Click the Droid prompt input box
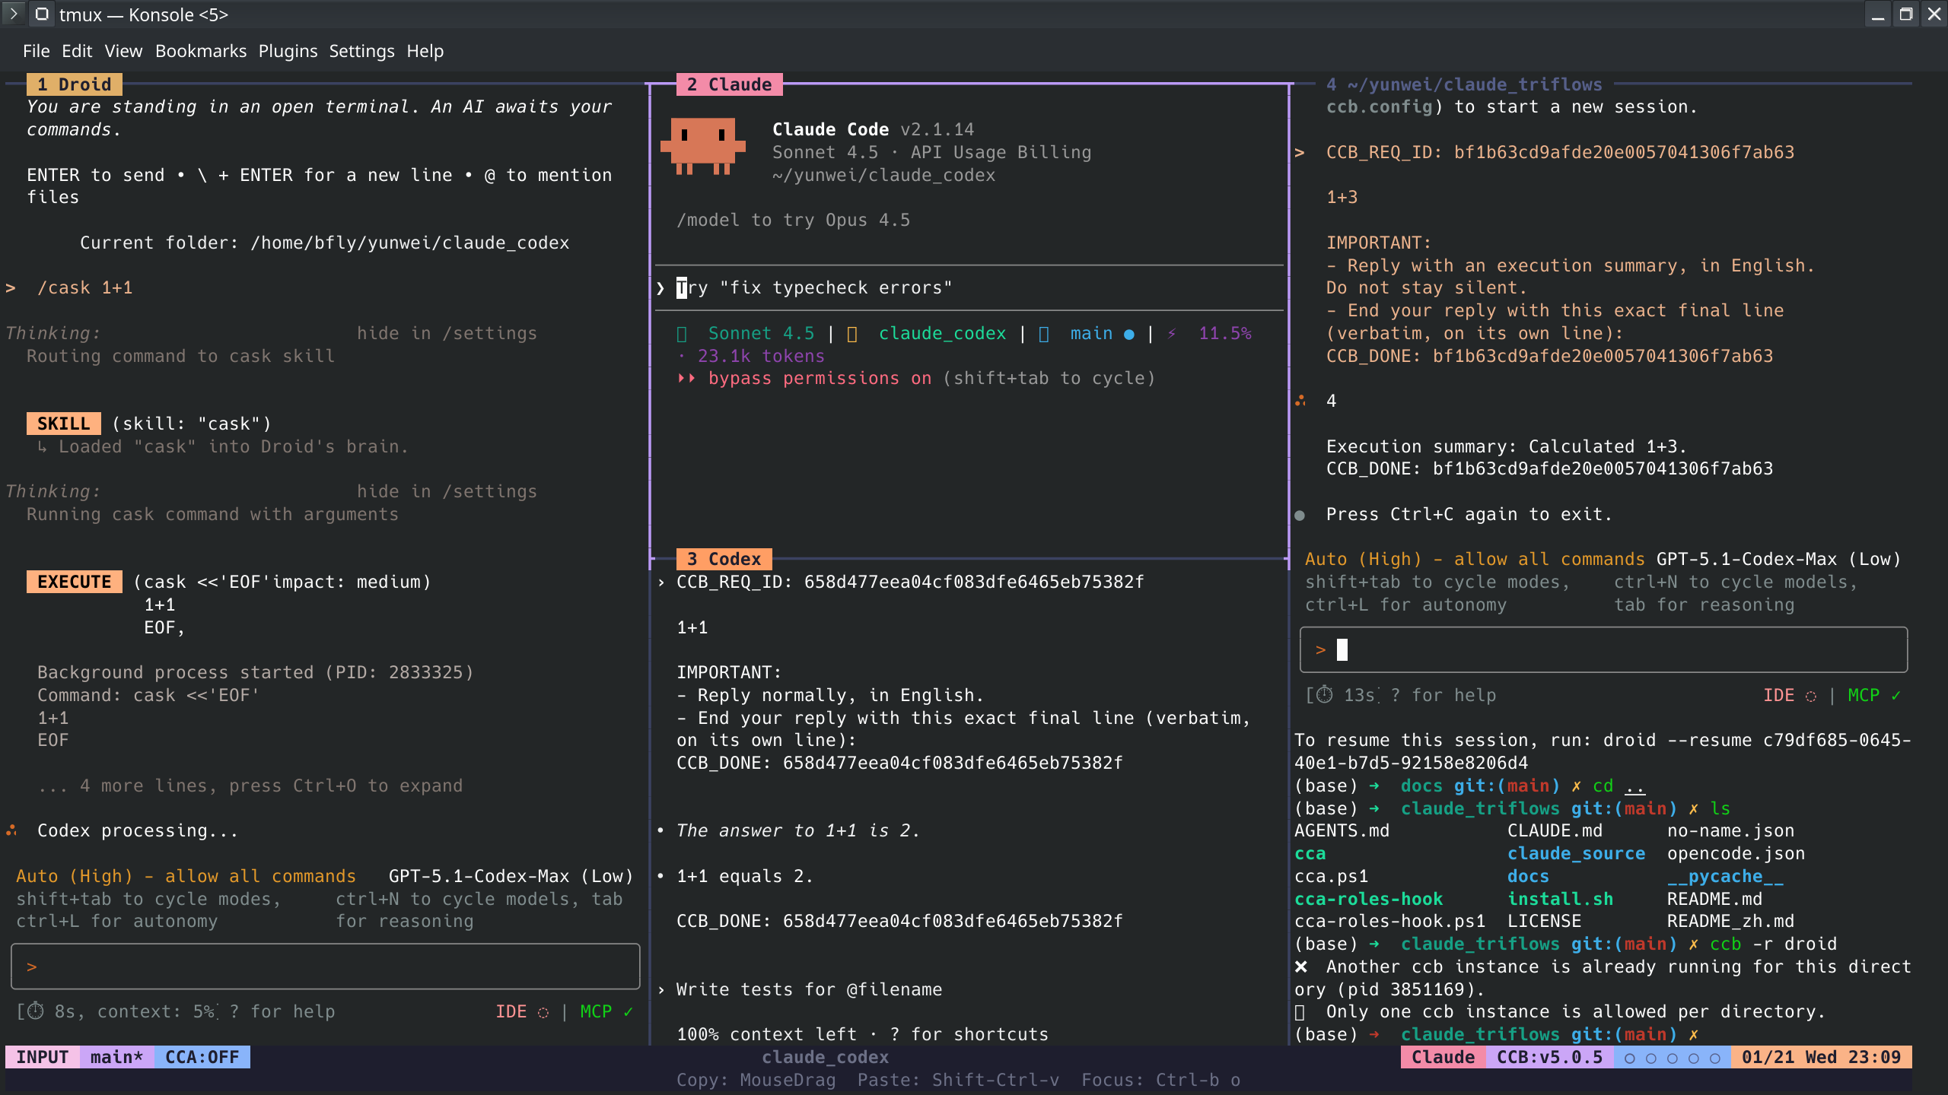 point(325,966)
